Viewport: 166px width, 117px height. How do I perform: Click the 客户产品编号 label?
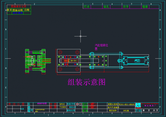tap(113, 107)
